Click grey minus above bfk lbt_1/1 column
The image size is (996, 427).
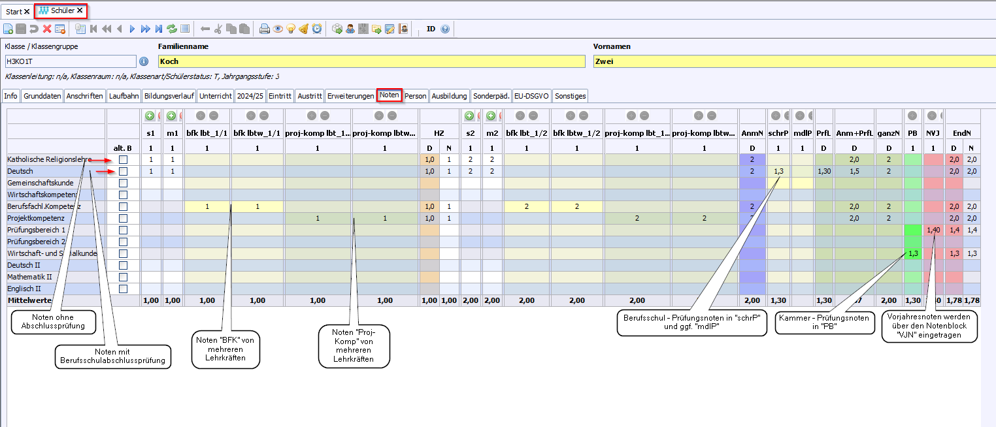[x=214, y=116]
